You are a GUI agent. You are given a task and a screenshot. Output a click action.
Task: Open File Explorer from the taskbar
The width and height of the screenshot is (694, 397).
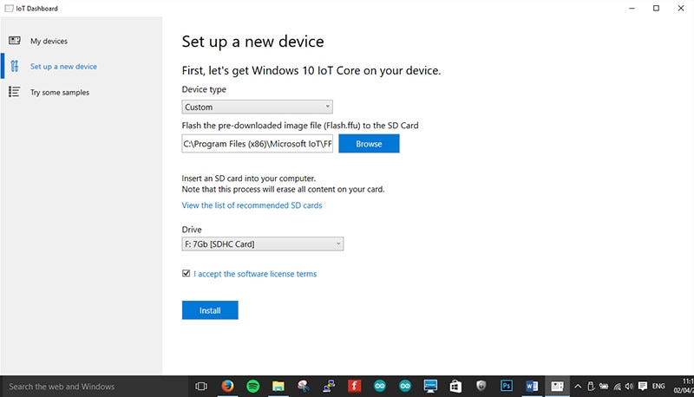tap(278, 386)
